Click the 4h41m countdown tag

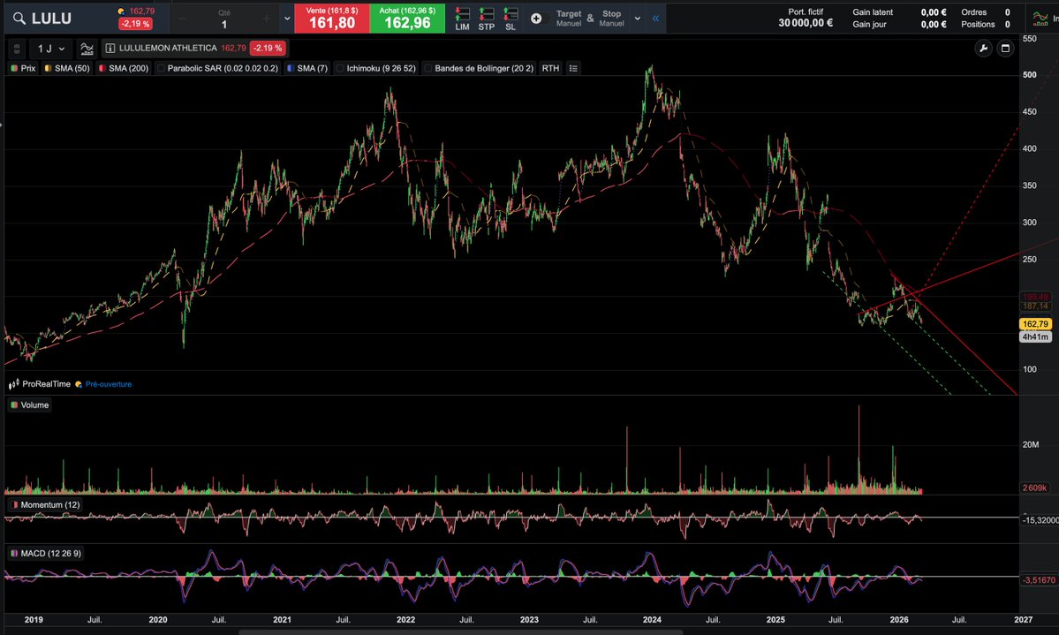click(x=1034, y=336)
